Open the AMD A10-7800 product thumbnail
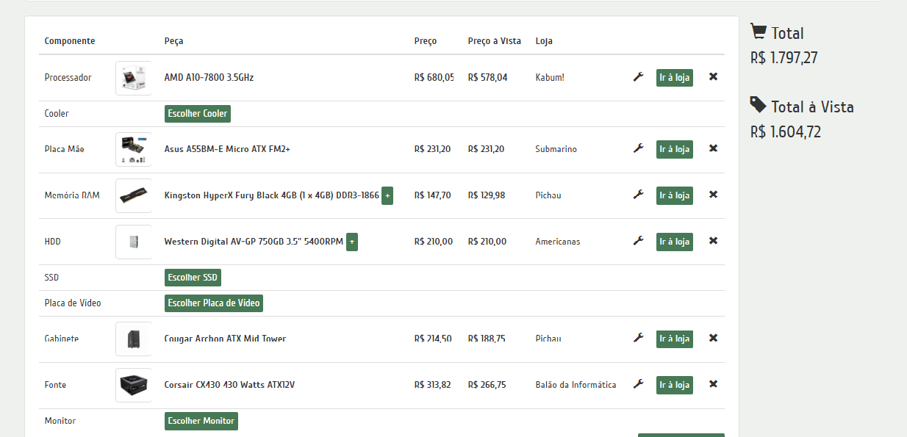 click(x=134, y=78)
